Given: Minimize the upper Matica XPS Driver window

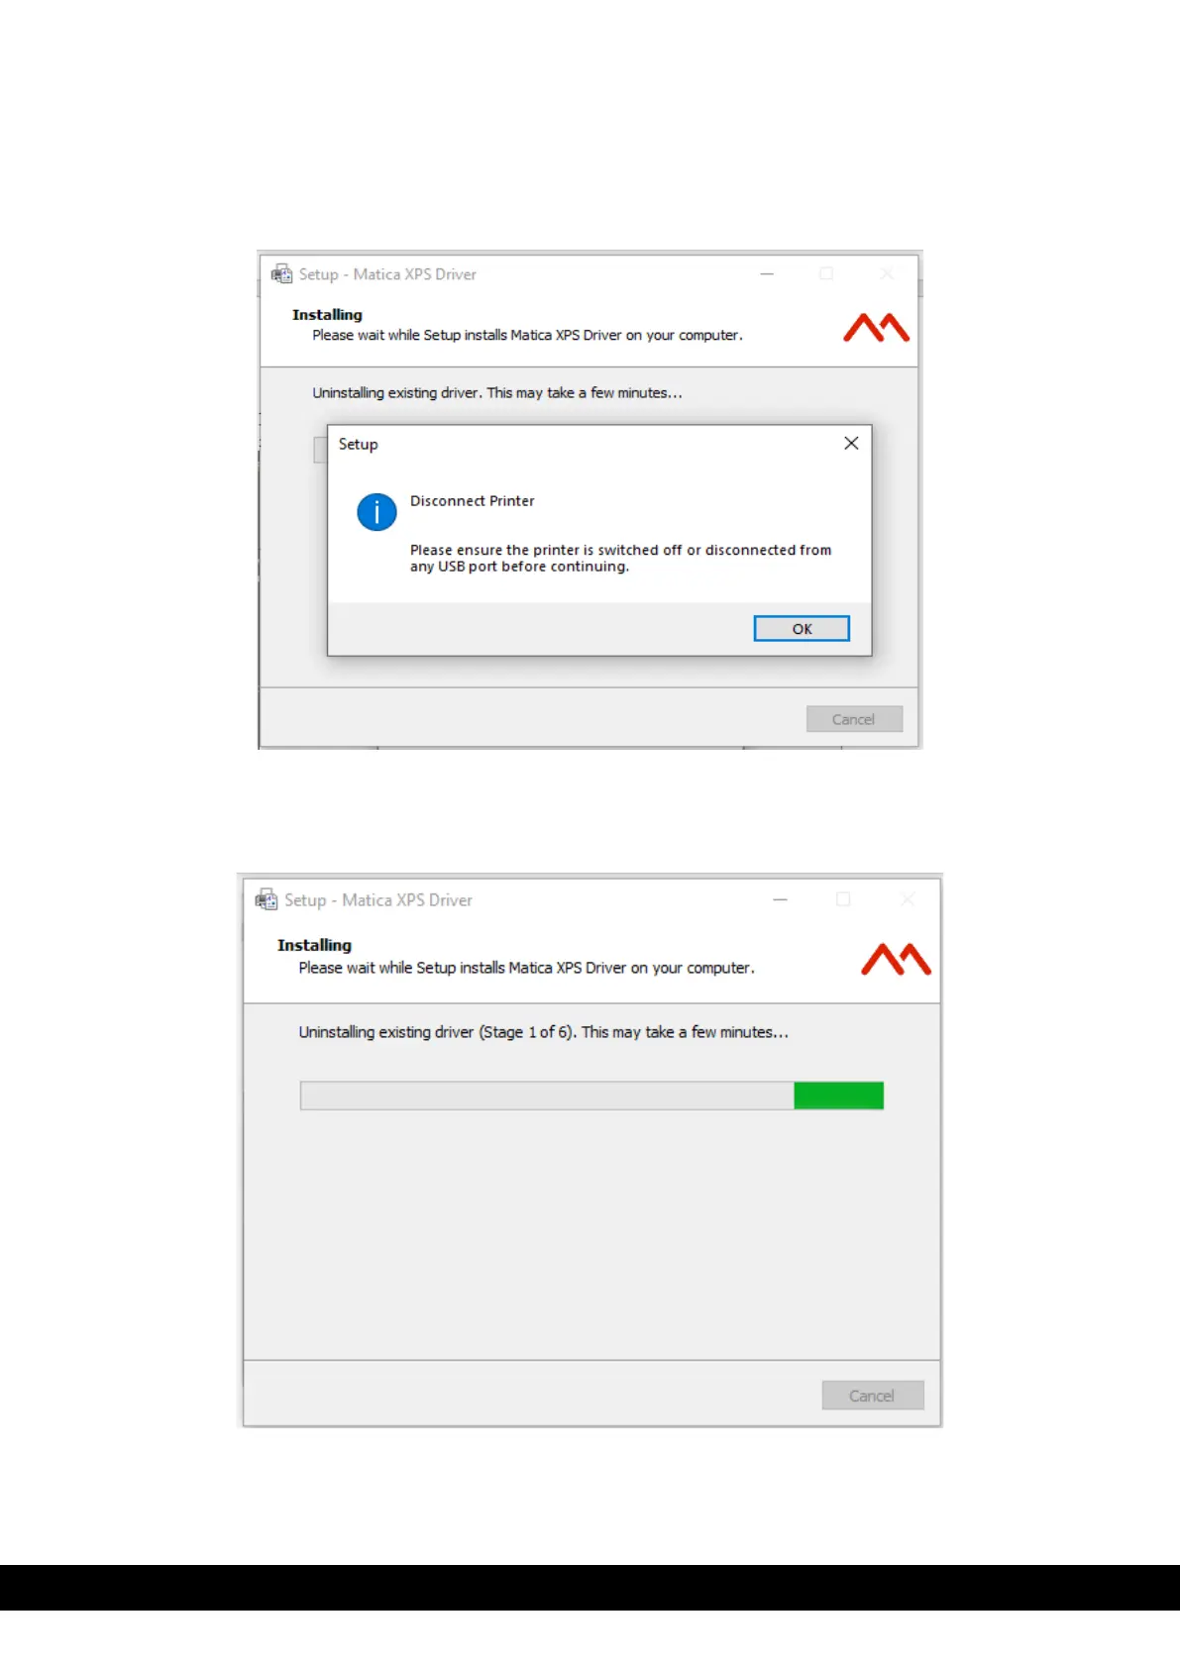Looking at the screenshot, I should [767, 273].
